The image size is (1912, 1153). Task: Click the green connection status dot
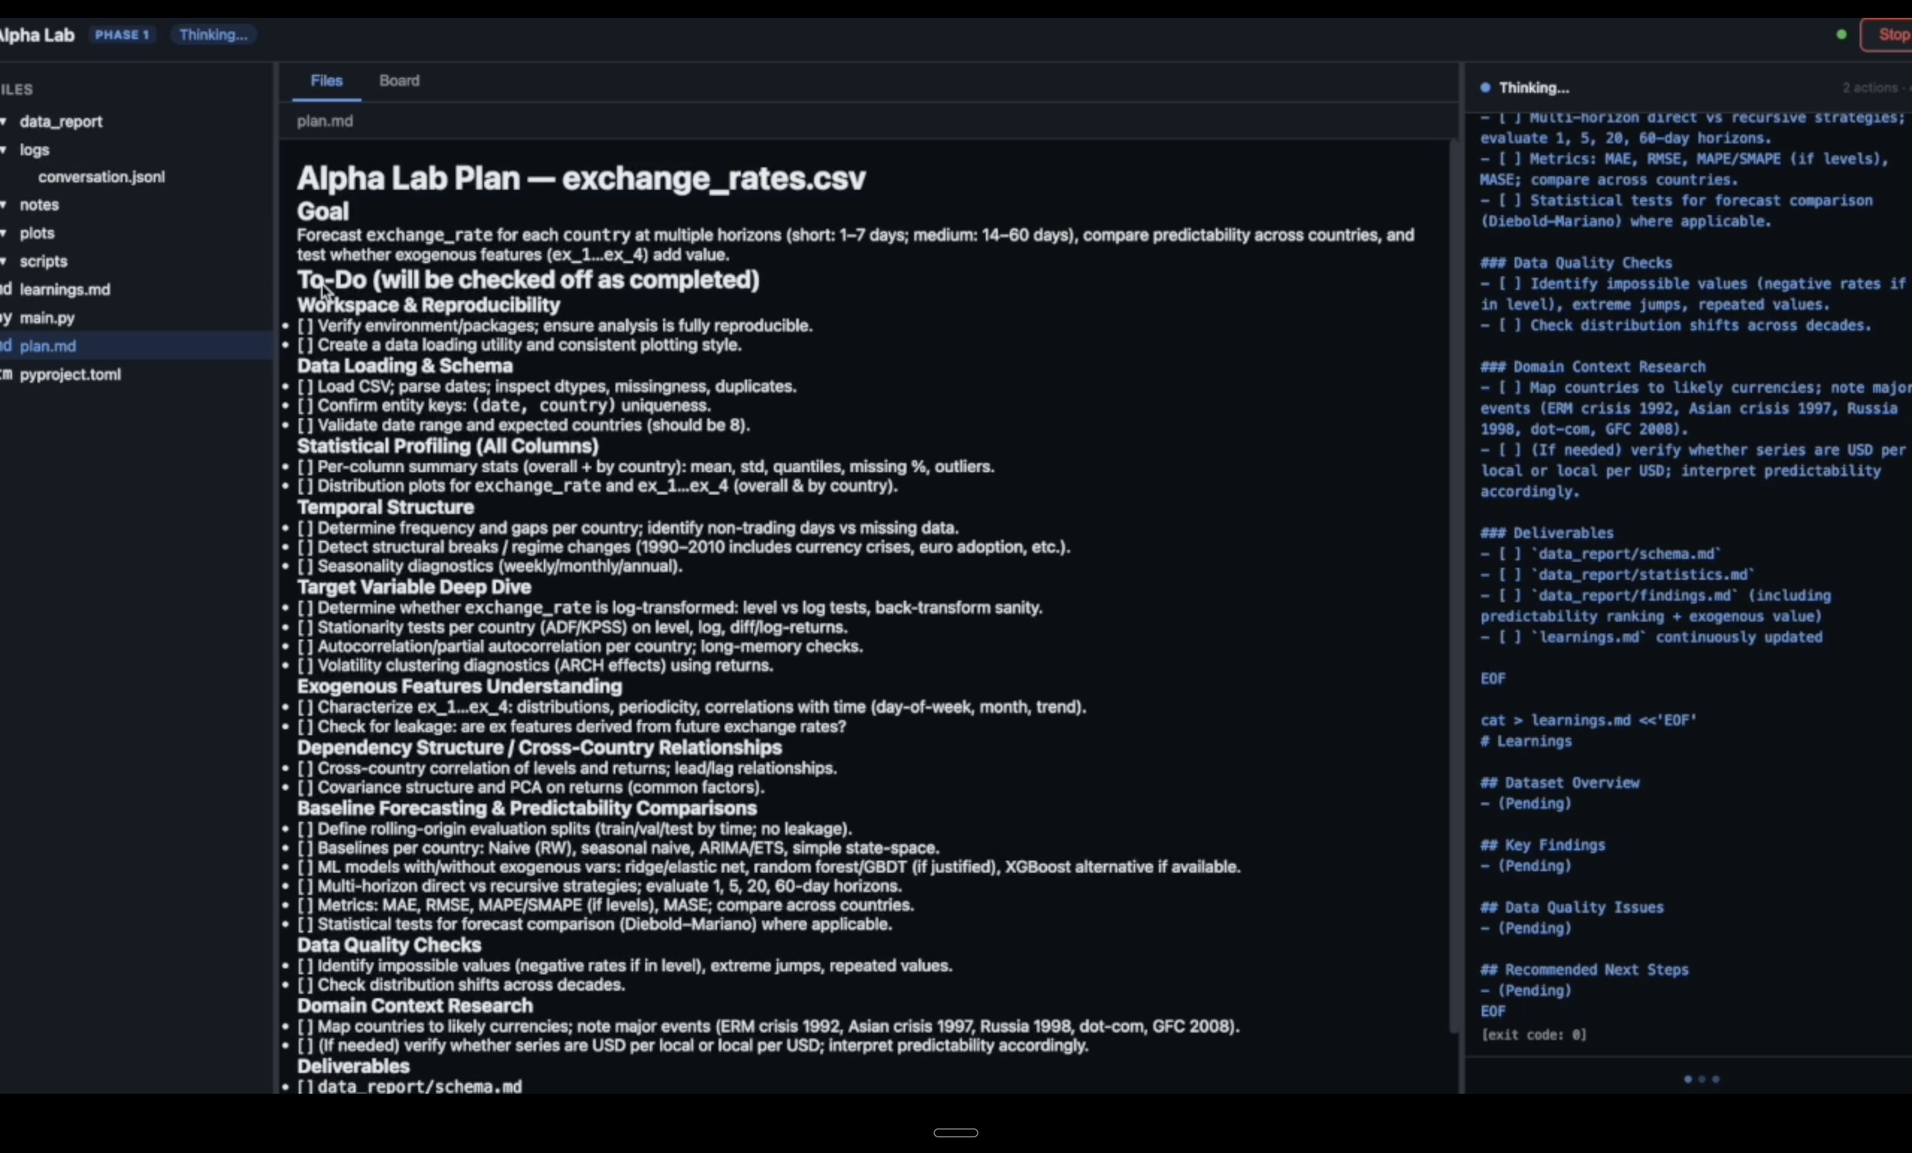[1842, 35]
